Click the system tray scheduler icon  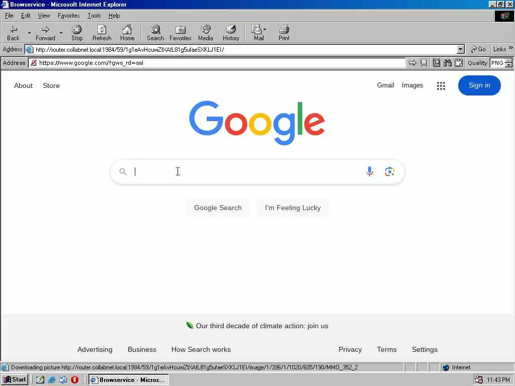pyautogui.click(x=479, y=379)
